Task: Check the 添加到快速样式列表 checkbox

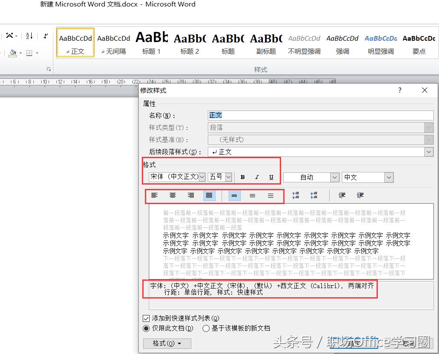Action: 146,318
